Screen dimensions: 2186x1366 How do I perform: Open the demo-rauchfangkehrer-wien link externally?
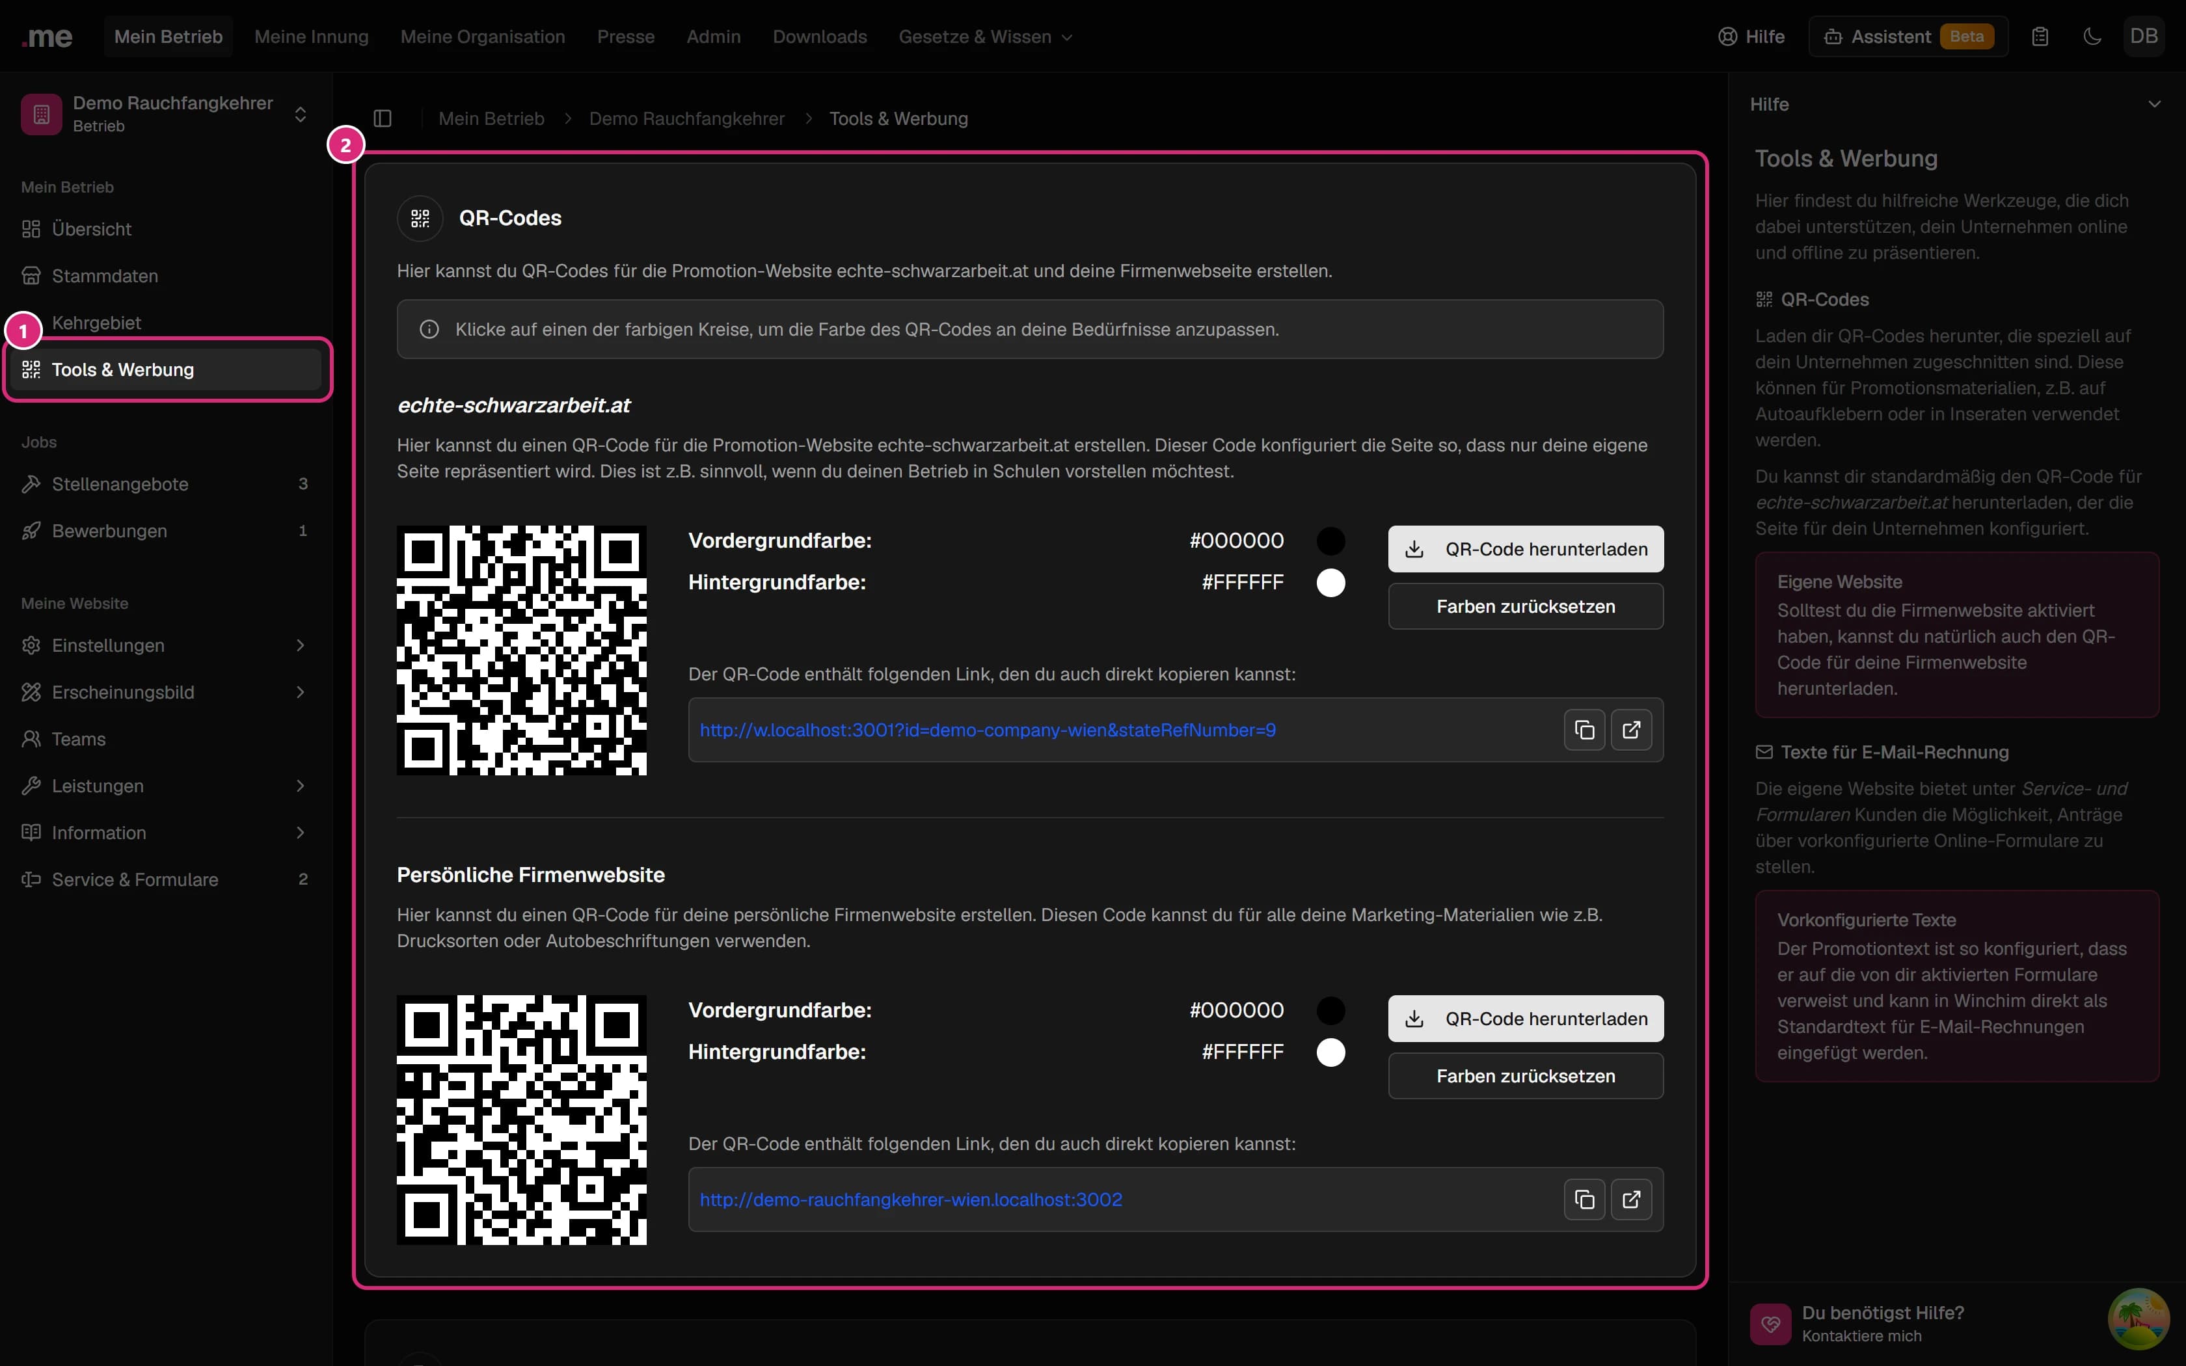point(1632,1199)
